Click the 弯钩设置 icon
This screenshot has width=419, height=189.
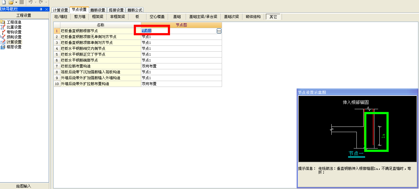click(x=3, y=32)
